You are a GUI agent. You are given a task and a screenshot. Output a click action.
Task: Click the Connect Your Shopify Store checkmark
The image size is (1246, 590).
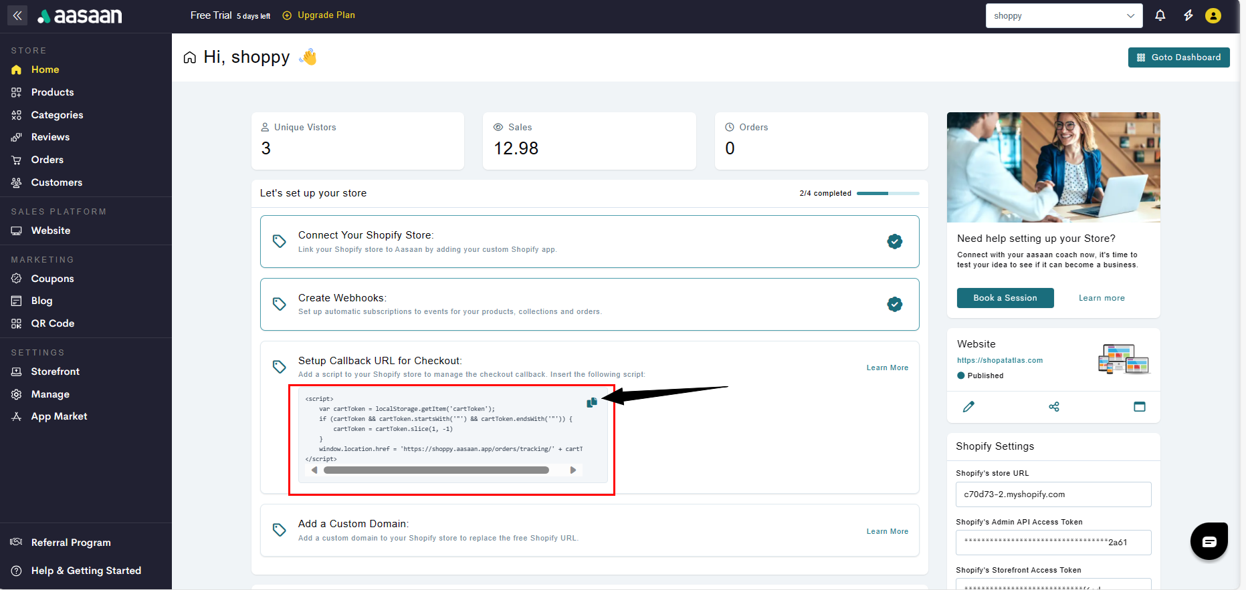tap(894, 241)
